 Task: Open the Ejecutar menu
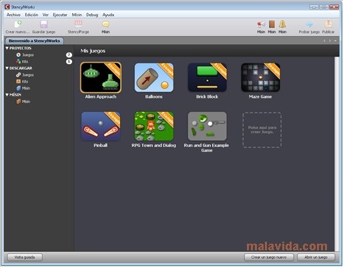pos(60,15)
